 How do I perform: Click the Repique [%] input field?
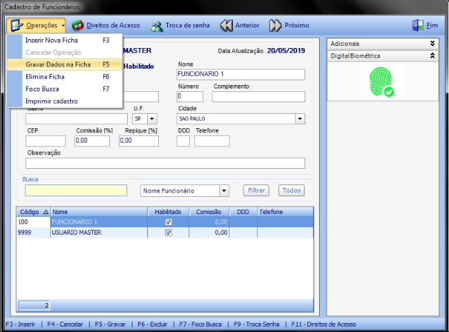139,141
